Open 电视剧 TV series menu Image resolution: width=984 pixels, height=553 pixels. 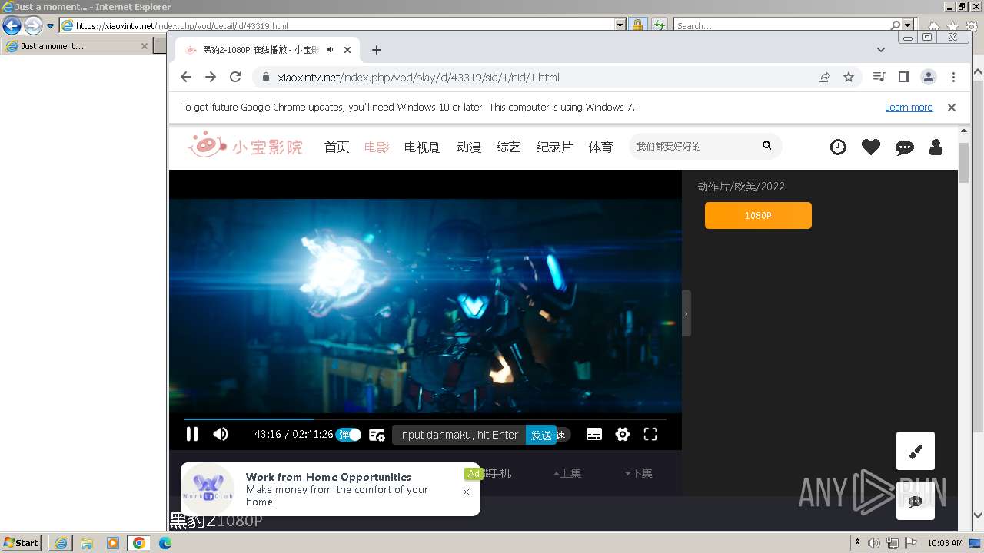[x=423, y=147]
